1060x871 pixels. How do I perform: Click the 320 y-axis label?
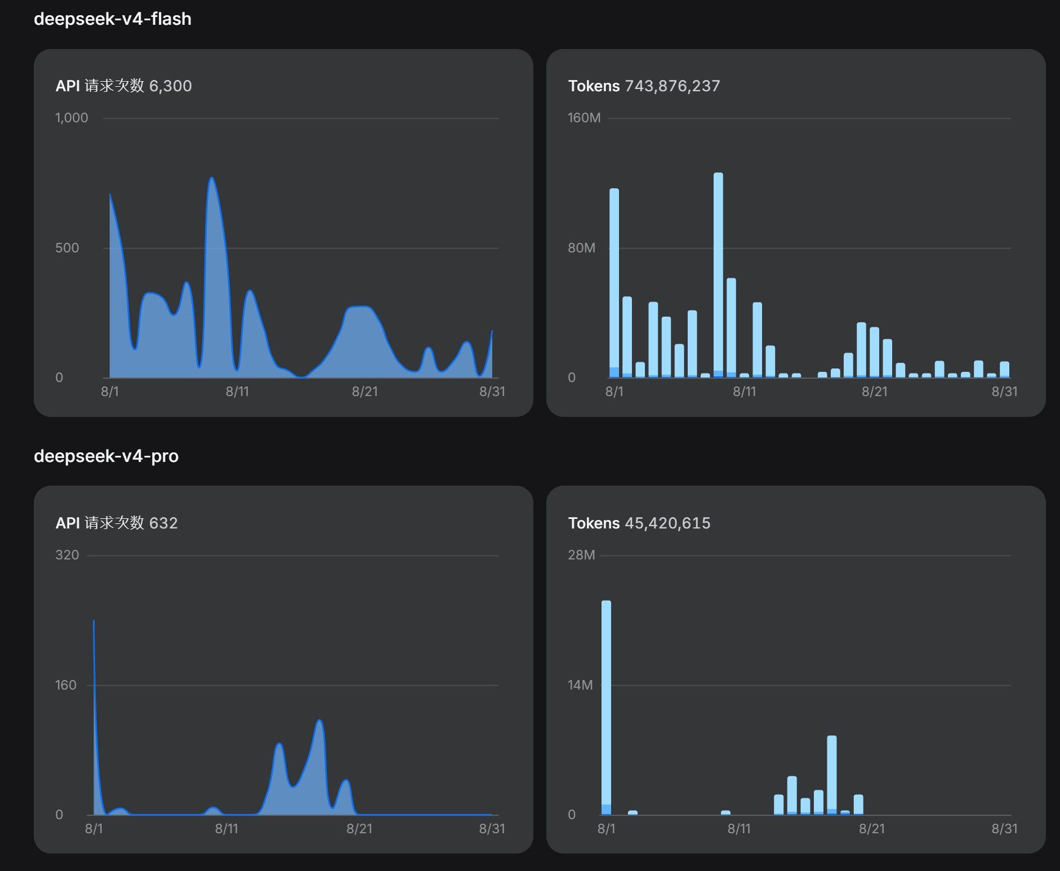pyautogui.click(x=67, y=555)
